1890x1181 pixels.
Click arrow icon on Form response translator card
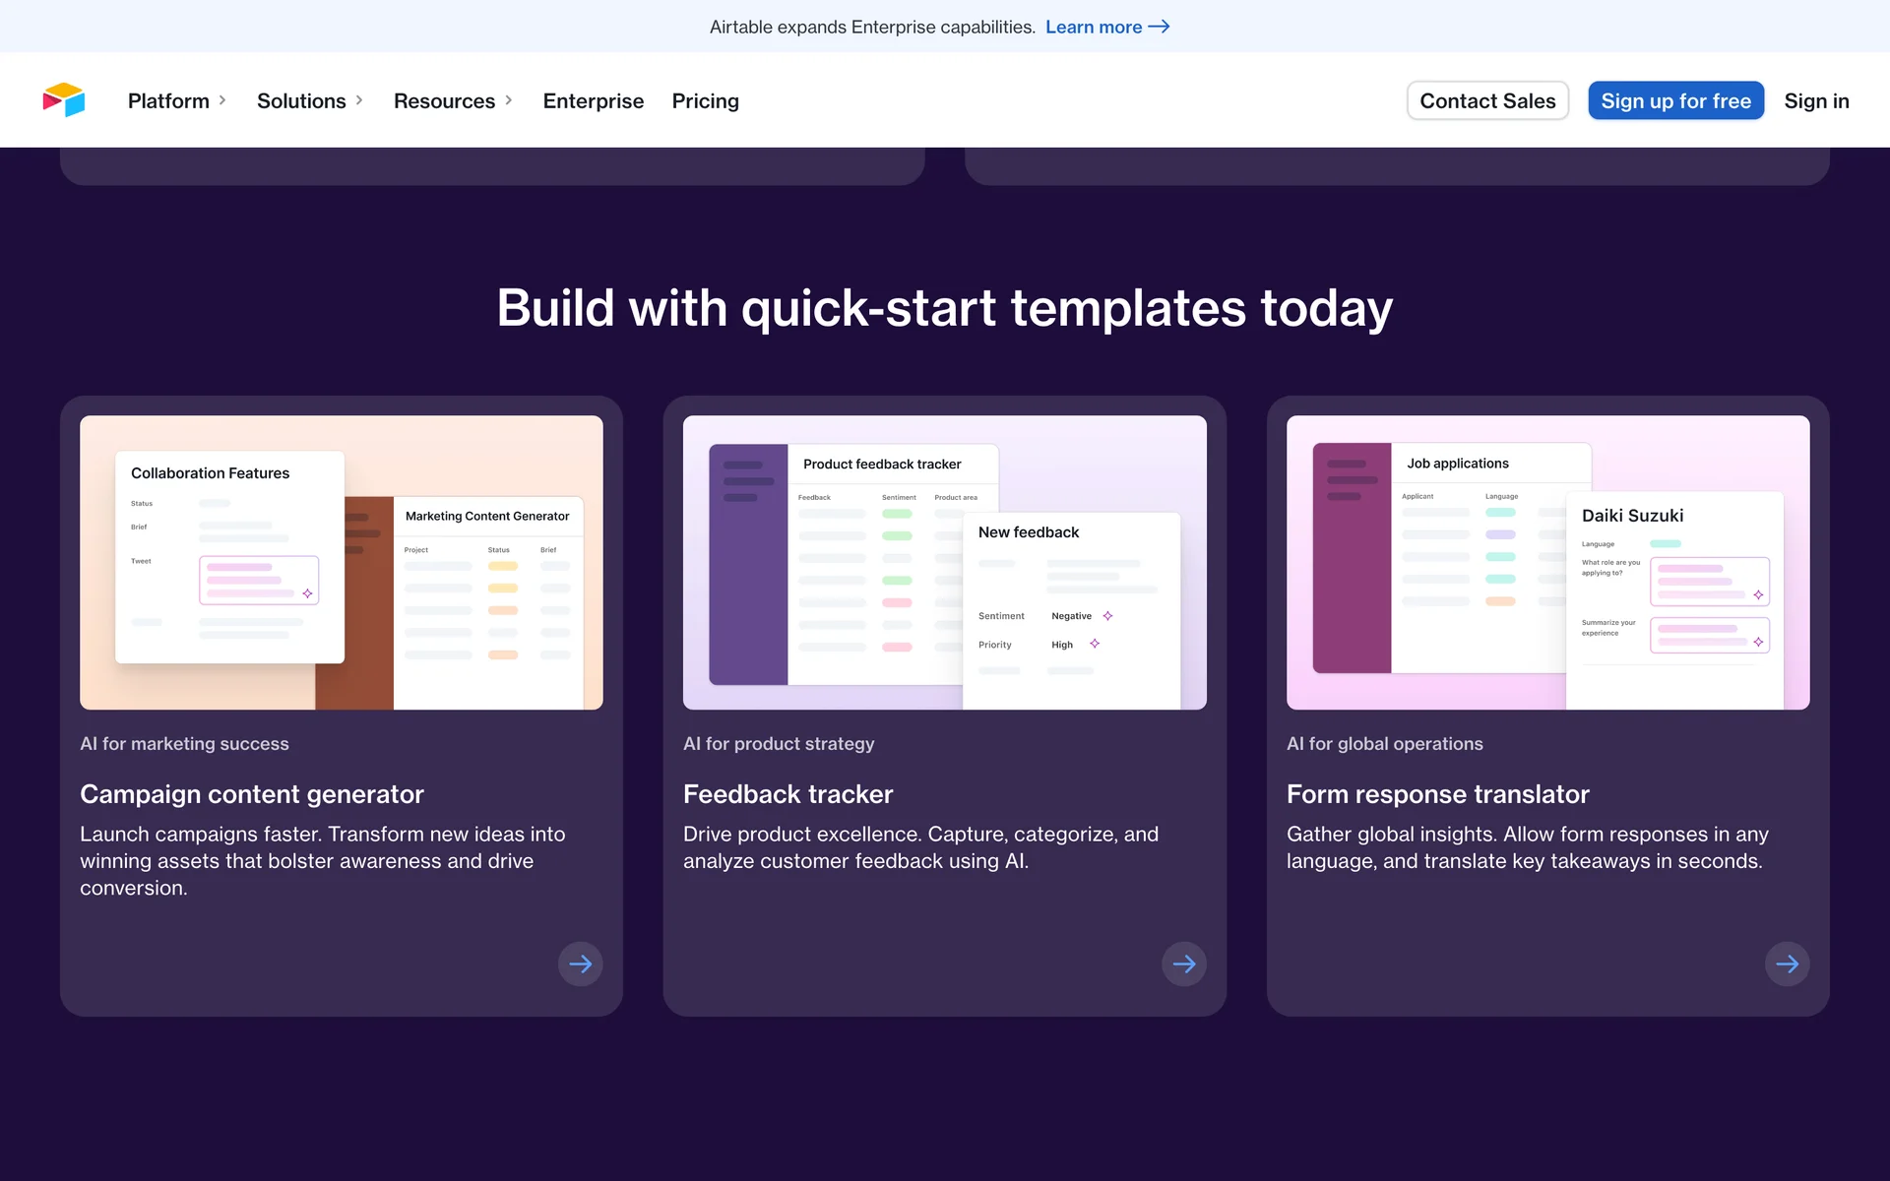(x=1787, y=963)
